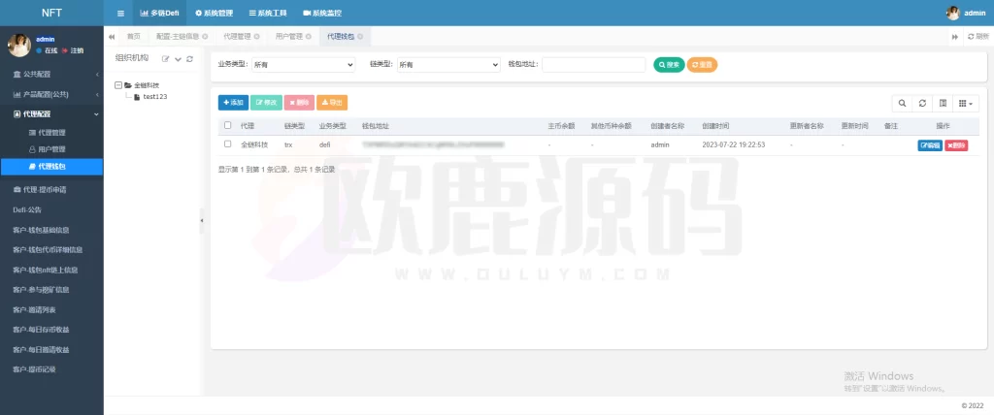Open the admin user menu at top right
Screen dimensions: 994x415
(966, 13)
